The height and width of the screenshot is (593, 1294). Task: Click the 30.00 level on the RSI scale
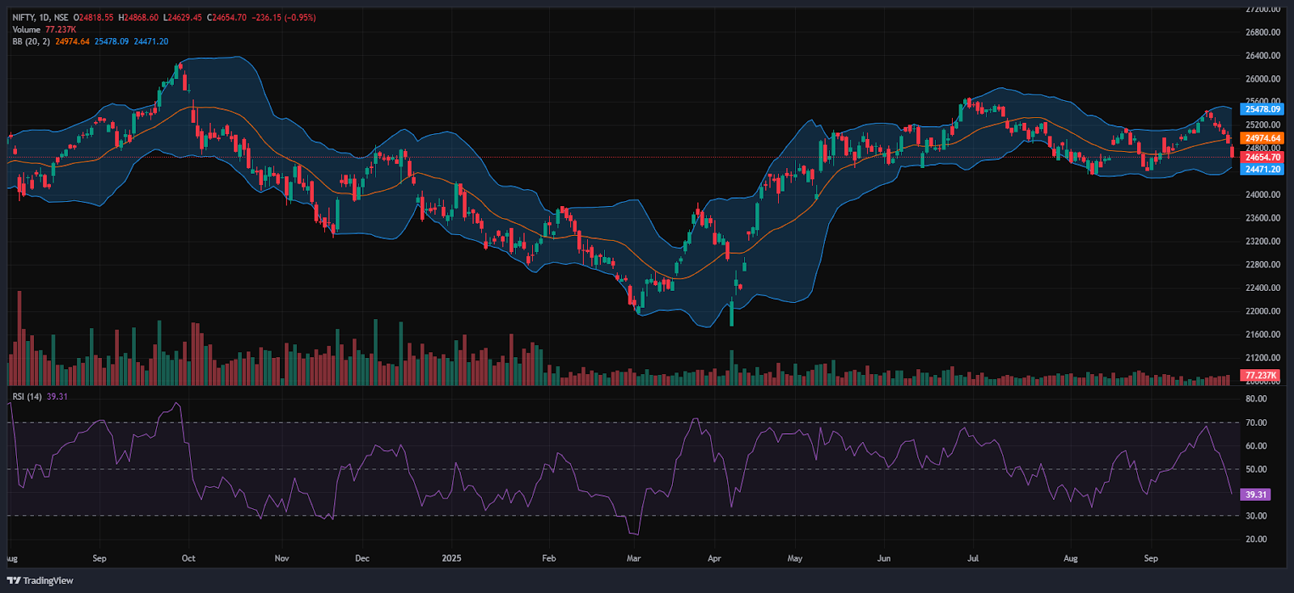[x=1256, y=515]
